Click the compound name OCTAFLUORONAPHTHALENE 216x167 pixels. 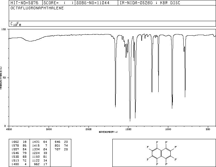click(x=37, y=8)
